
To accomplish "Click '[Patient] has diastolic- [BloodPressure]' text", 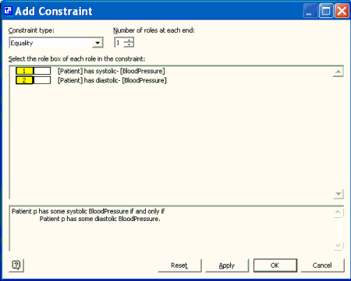I will coord(112,80).
